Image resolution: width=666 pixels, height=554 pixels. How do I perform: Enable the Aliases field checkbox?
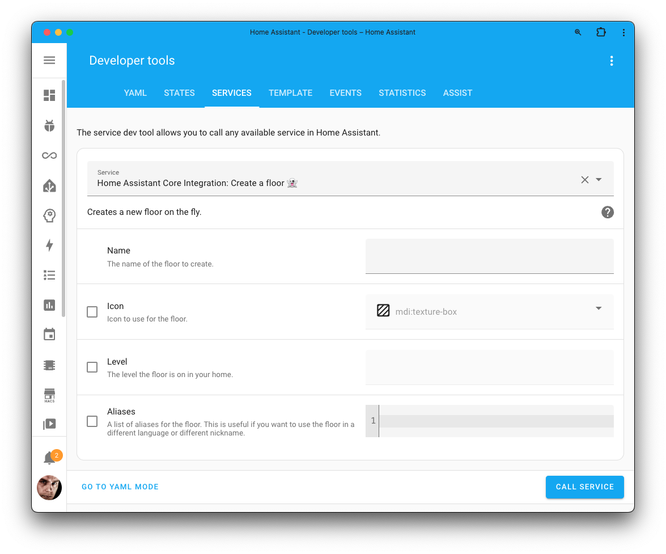pyautogui.click(x=92, y=421)
